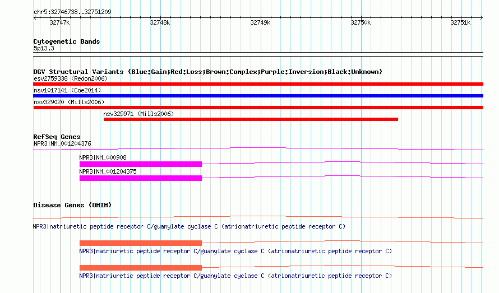Click the black cytogenetic band 5p13.3 line
This screenshot has width=499, height=293.
pyautogui.click(x=258, y=54)
